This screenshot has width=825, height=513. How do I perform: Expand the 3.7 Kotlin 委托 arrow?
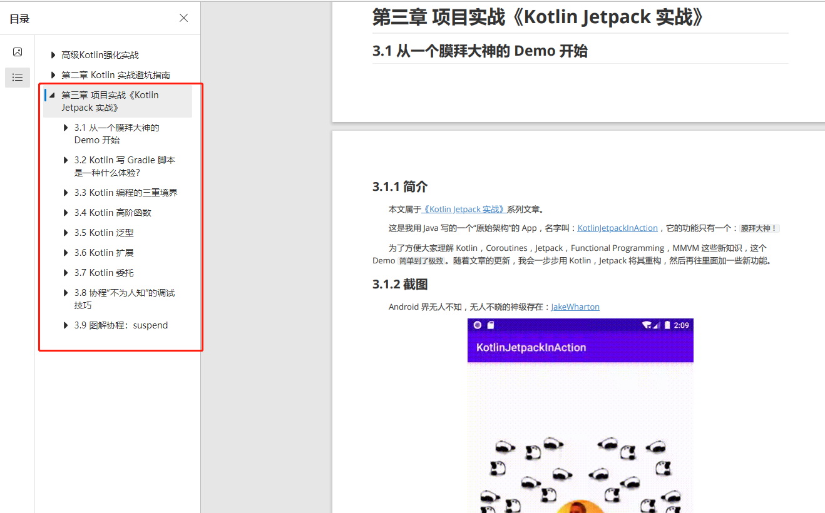pos(66,273)
